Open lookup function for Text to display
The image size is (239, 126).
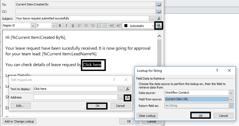click(x=127, y=89)
